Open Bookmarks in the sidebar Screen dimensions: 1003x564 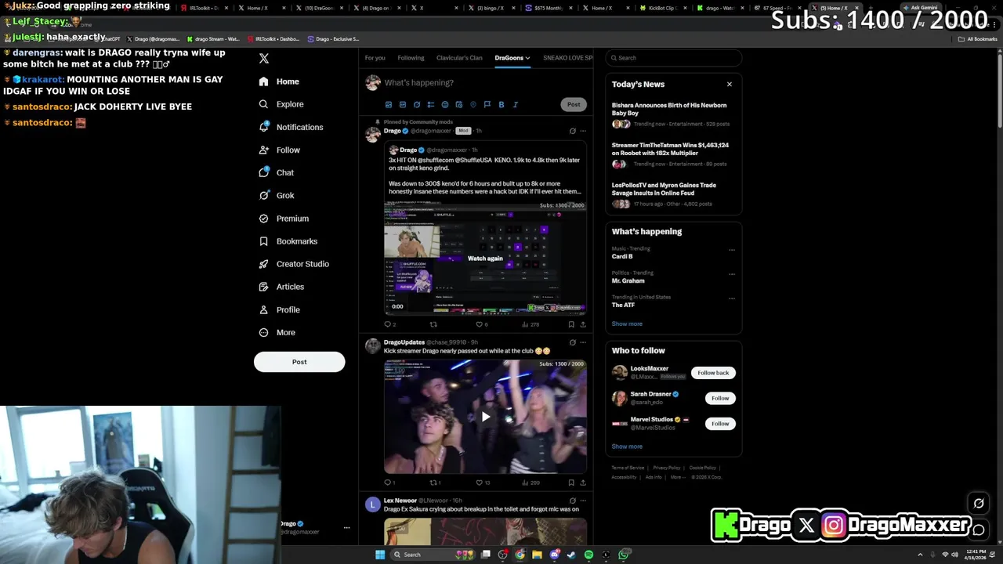288,241
